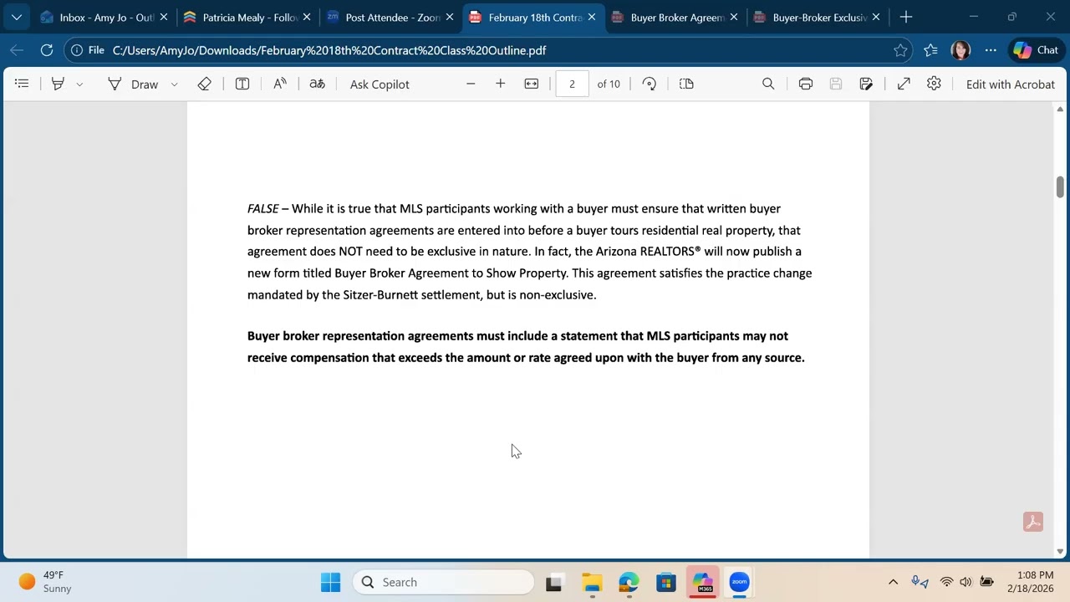Click the vertical scrollbar thumb
This screenshot has width=1070, height=602.
(1060, 187)
